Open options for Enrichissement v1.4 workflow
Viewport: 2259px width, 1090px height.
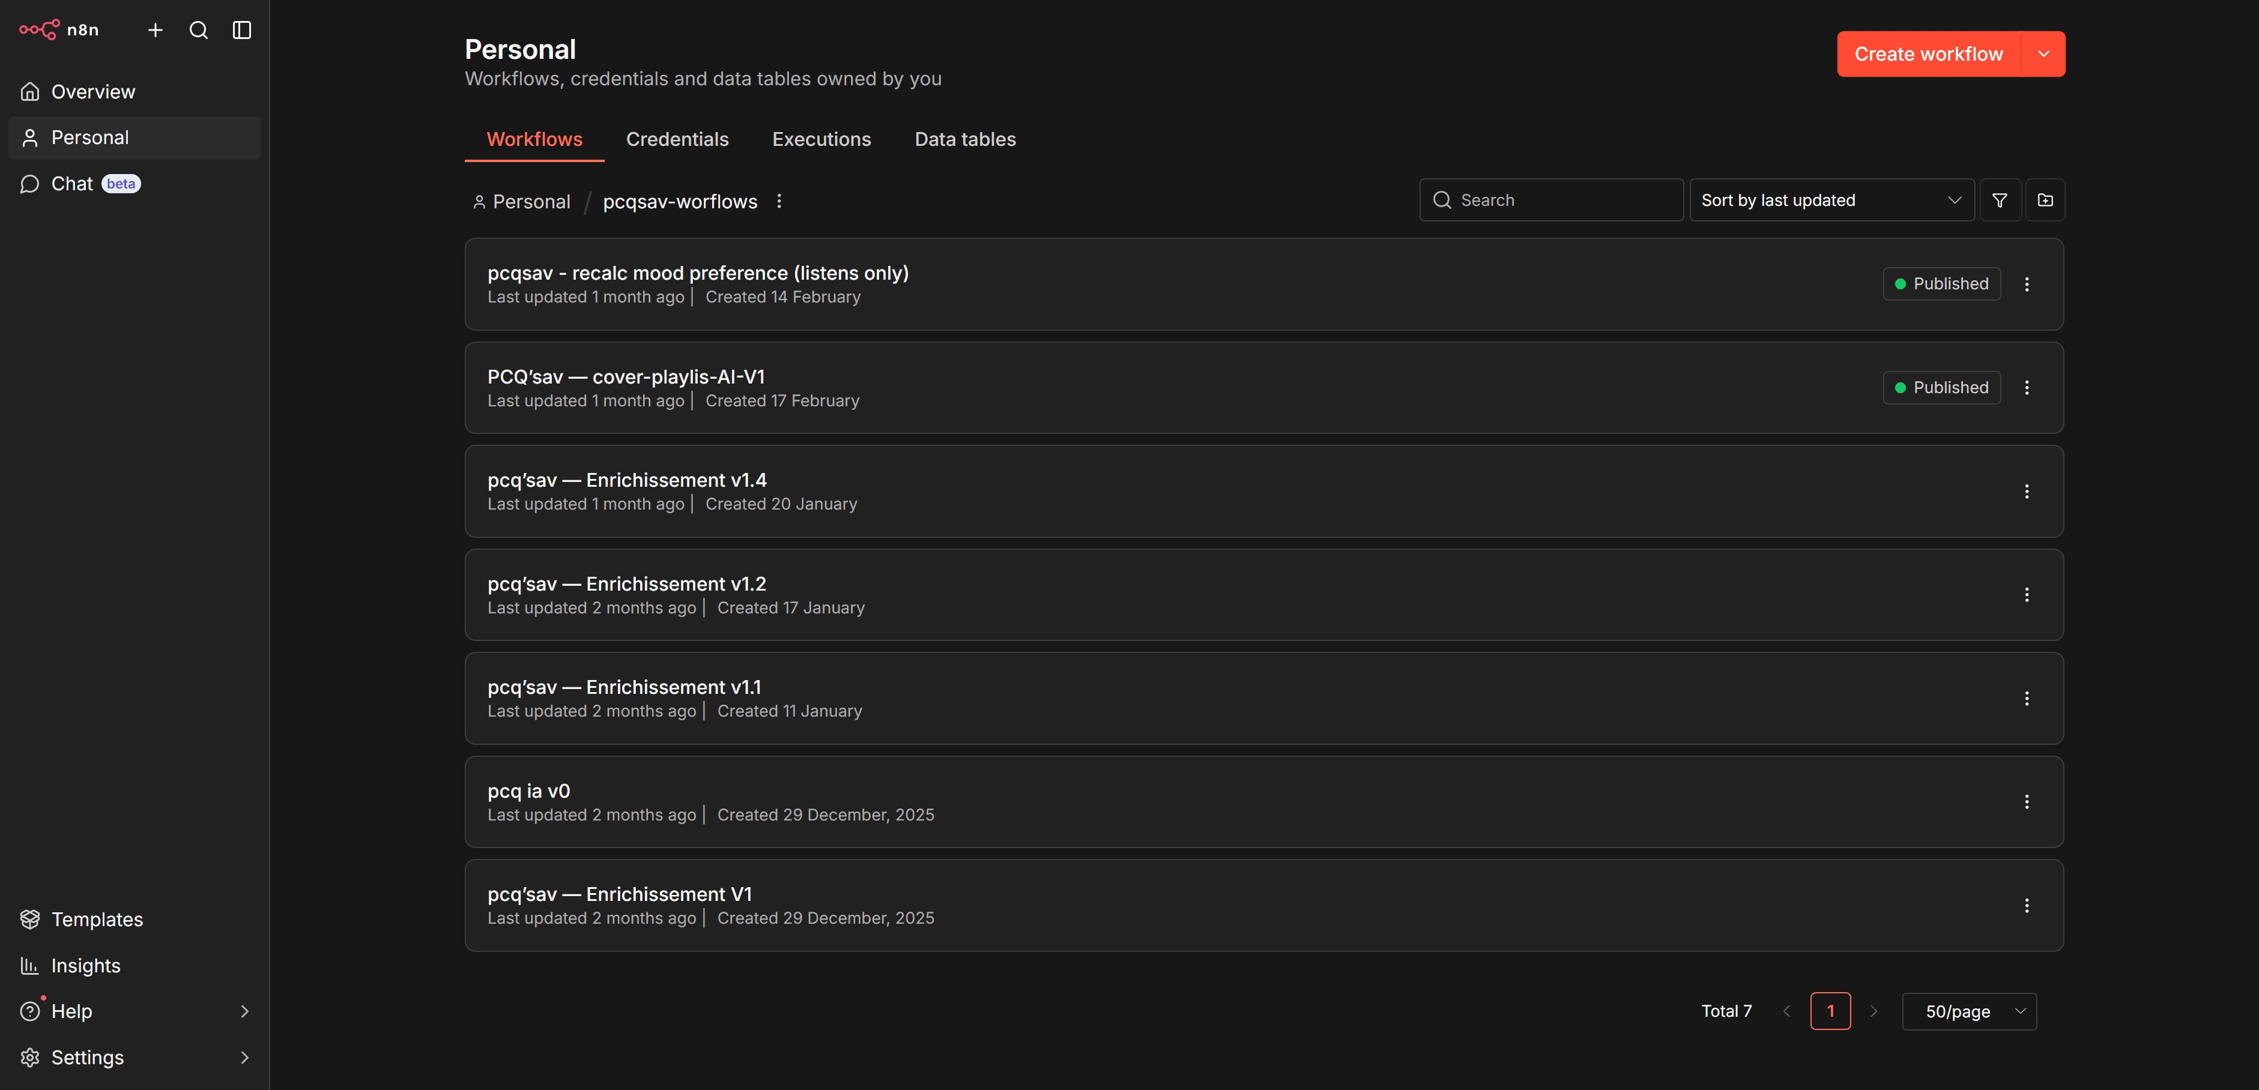point(2027,491)
